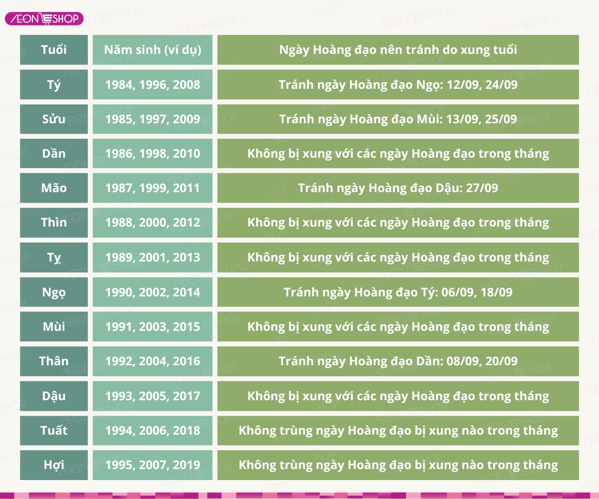This screenshot has height=499, width=599.
Task: Select the 'Tuổi' column header
Action: pyautogui.click(x=54, y=50)
